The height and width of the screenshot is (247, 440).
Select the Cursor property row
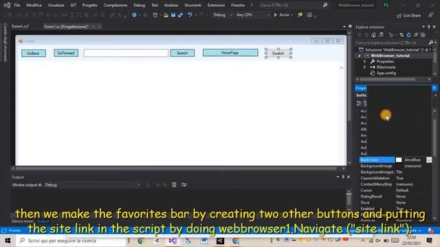click(395, 191)
